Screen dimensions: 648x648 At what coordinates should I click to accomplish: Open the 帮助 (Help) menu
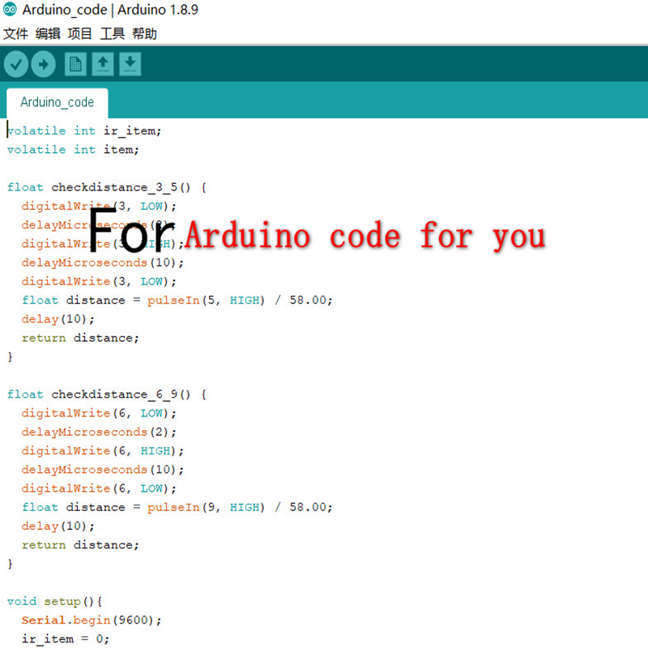coord(145,33)
